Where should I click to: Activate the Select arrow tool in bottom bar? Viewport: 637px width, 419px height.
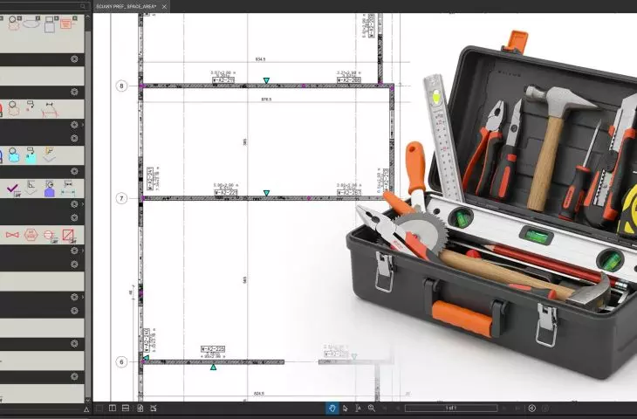346,408
